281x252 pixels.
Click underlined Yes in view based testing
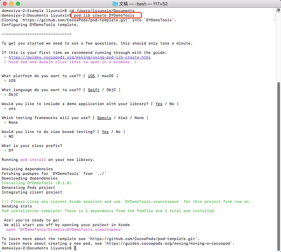click(105, 132)
